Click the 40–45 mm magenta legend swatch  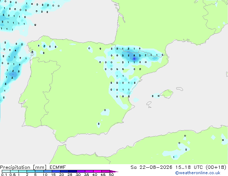(97, 171)
